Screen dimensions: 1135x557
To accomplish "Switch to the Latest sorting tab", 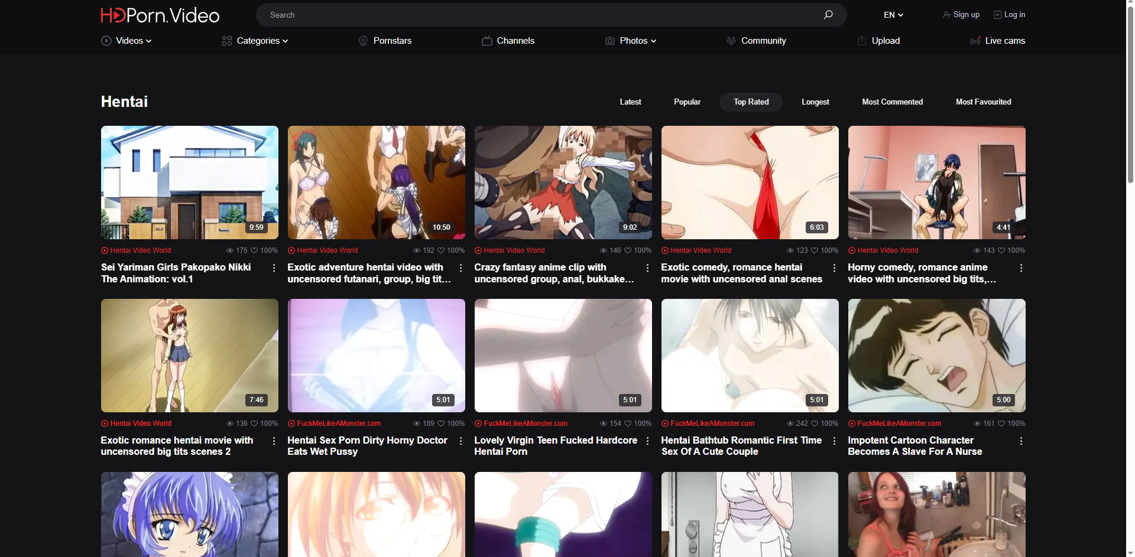I will coord(630,102).
